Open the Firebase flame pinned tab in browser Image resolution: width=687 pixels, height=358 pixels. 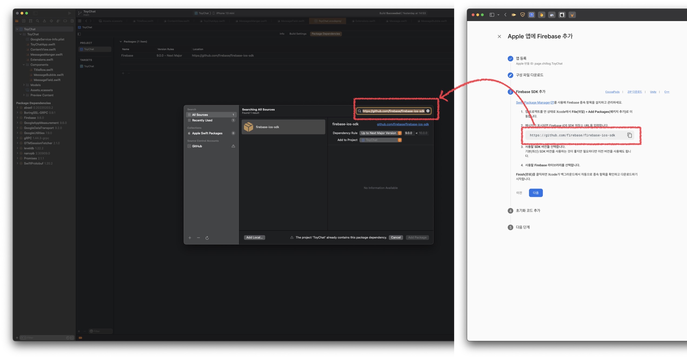(x=541, y=15)
